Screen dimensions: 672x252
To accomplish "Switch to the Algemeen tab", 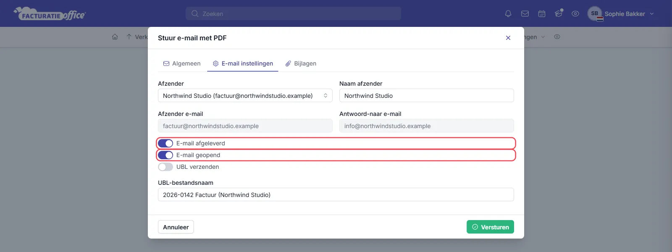I will tap(182, 63).
